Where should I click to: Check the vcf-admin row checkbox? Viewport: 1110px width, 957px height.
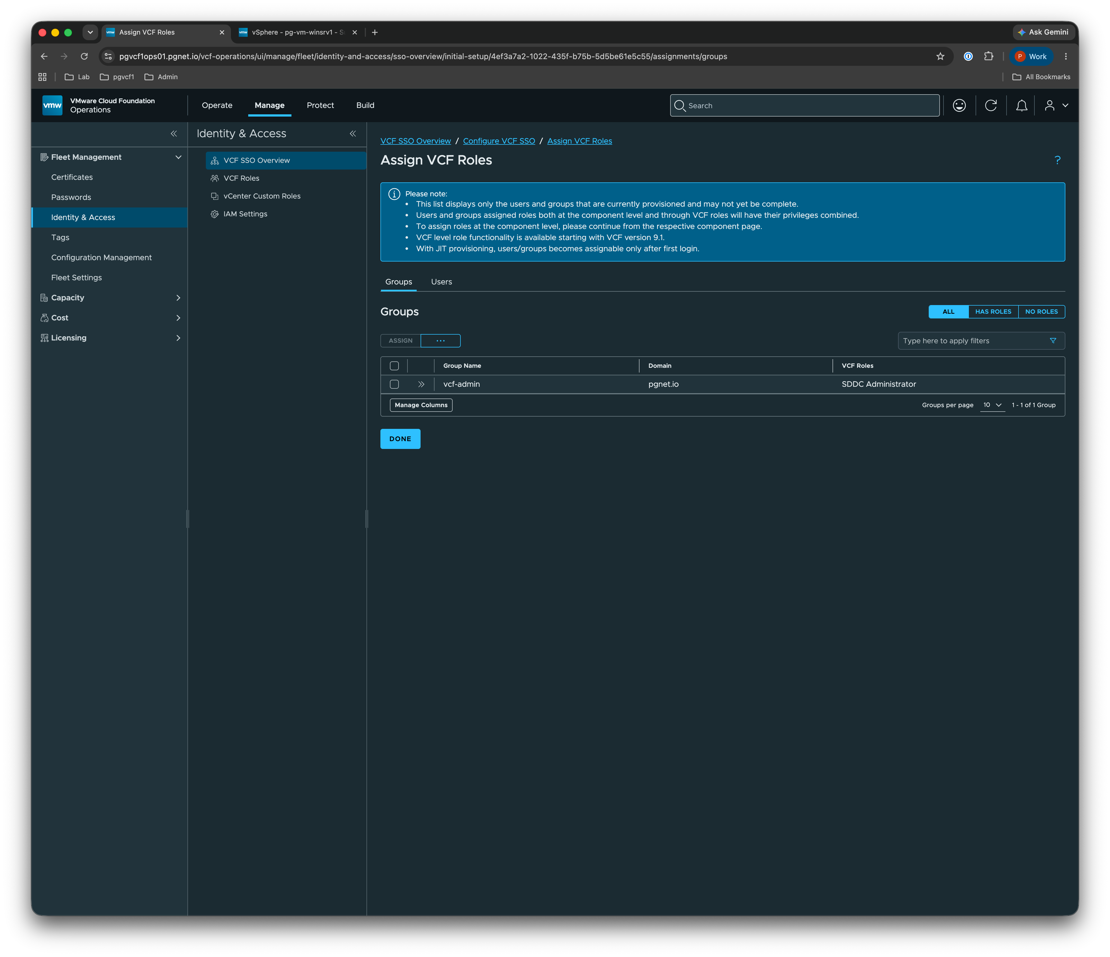click(394, 384)
